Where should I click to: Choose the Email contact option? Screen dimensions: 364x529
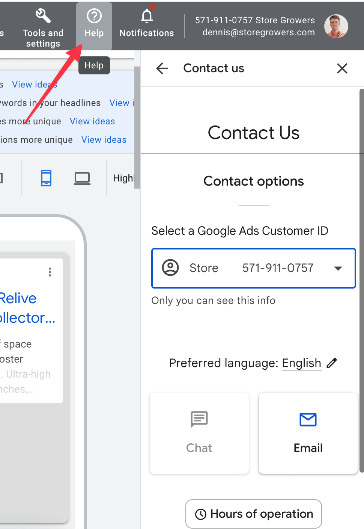coord(308,433)
